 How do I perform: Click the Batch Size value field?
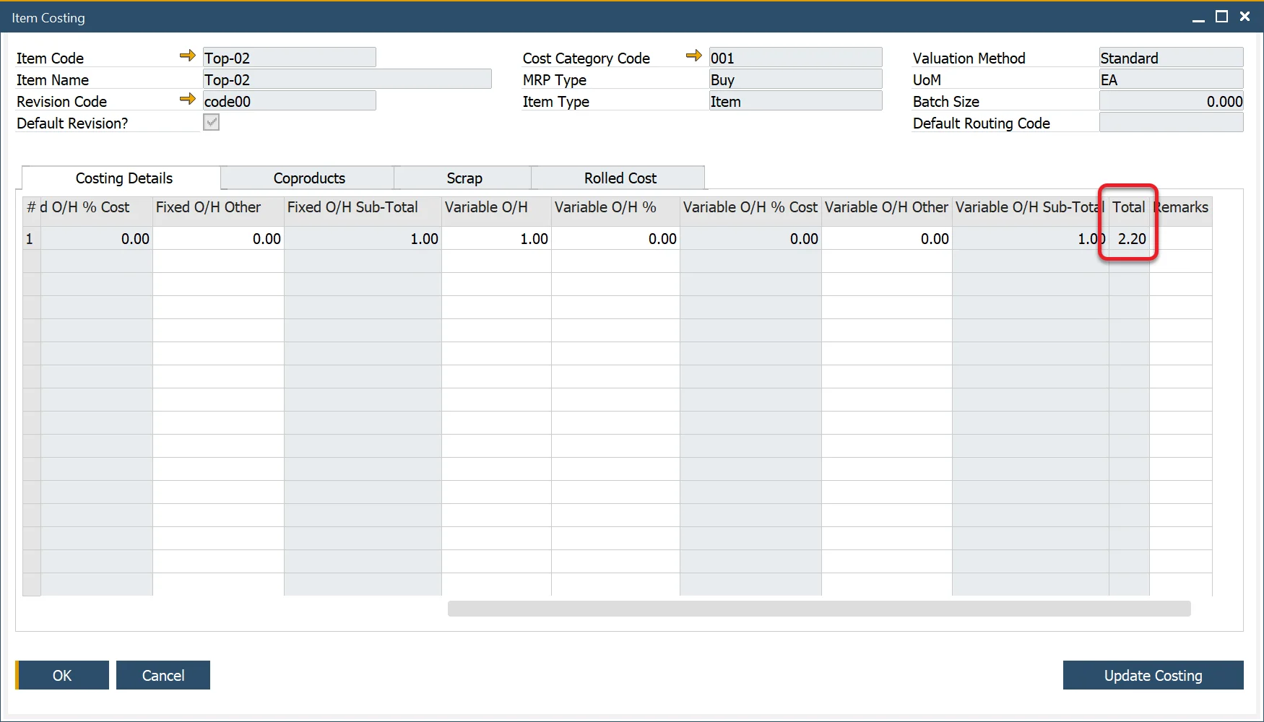(1171, 101)
